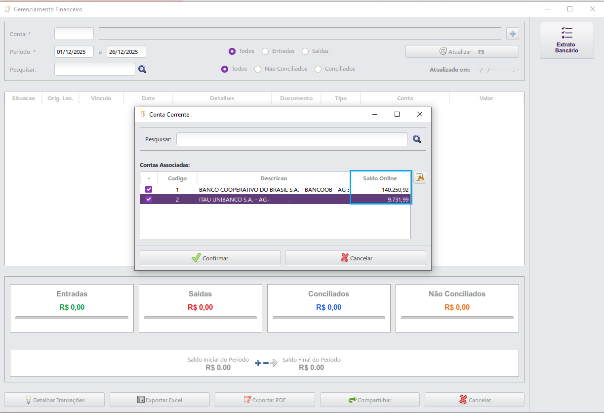The height and width of the screenshot is (413, 604).
Task: Click the balance value 140.250,92
Action: click(395, 189)
